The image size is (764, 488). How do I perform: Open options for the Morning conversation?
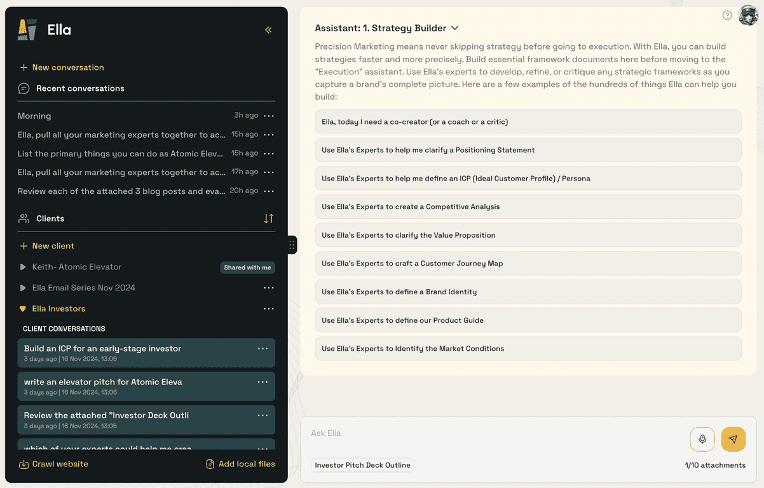pos(269,116)
